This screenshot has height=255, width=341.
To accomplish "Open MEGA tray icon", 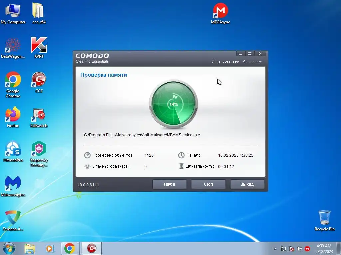I will 307,249.
